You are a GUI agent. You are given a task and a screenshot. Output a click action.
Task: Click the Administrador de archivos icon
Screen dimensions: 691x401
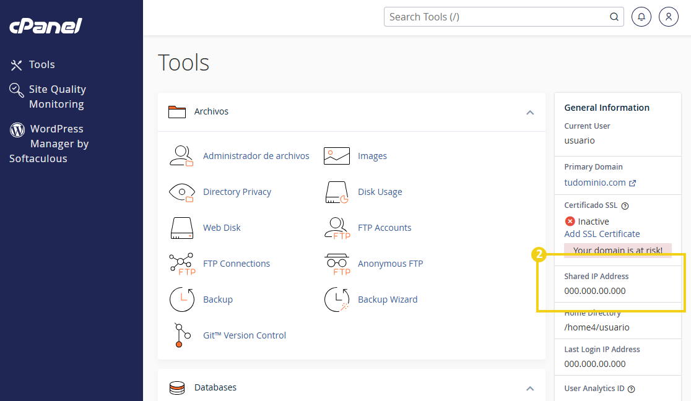pyautogui.click(x=181, y=156)
